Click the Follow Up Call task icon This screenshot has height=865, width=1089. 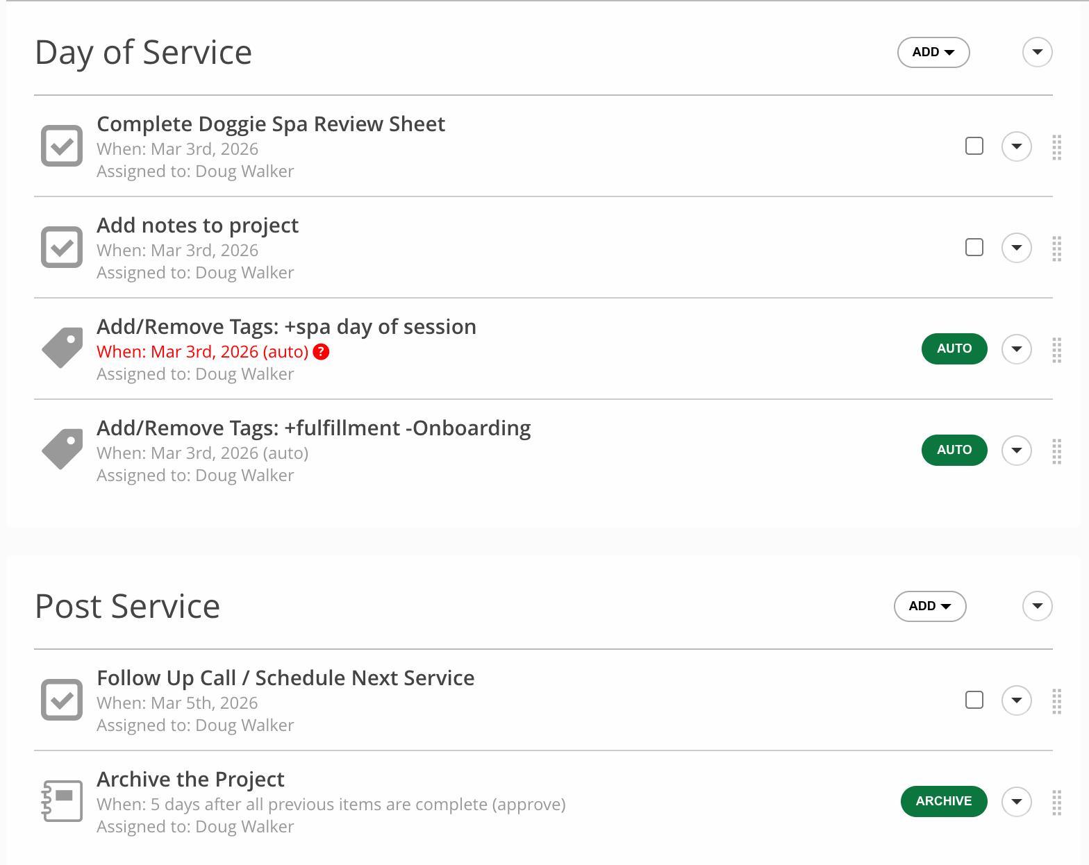pyautogui.click(x=62, y=700)
